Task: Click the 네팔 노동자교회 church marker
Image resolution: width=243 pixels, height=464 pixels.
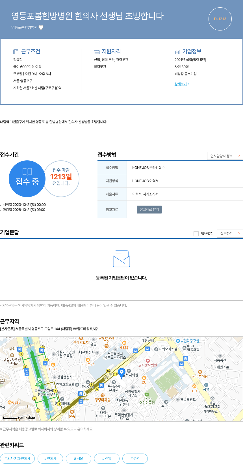Action: tap(212, 398)
